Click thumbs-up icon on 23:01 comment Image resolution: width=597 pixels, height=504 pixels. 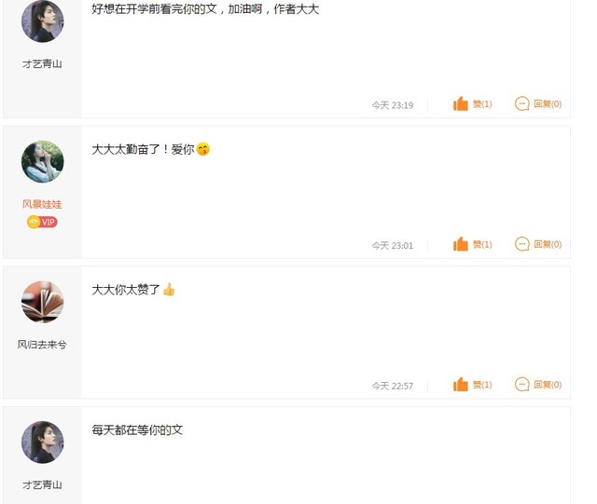(x=460, y=244)
